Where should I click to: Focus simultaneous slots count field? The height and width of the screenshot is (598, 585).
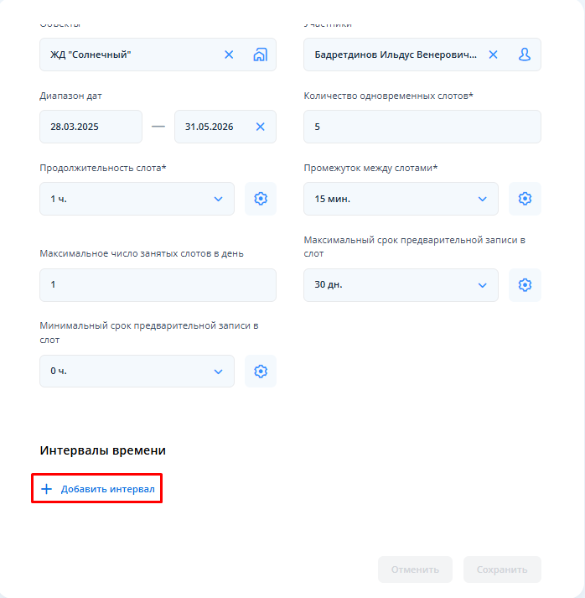click(422, 127)
